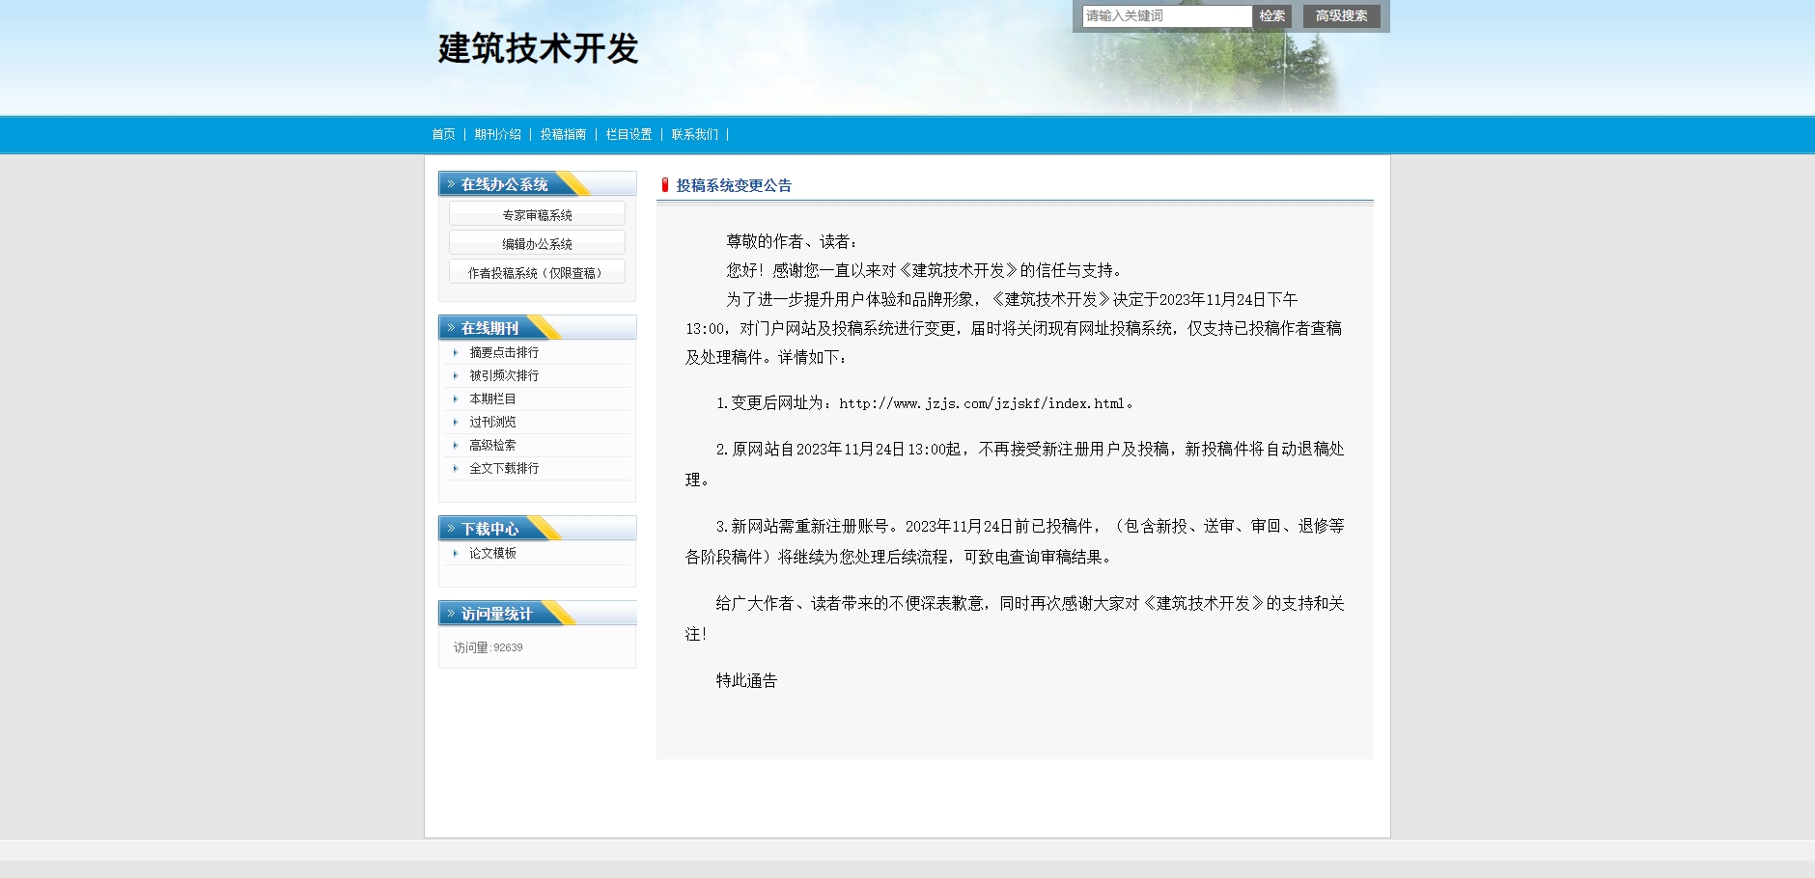The height and width of the screenshot is (878, 1815).
Task: Click arrow icon in 下载中心 header
Action: click(x=451, y=529)
